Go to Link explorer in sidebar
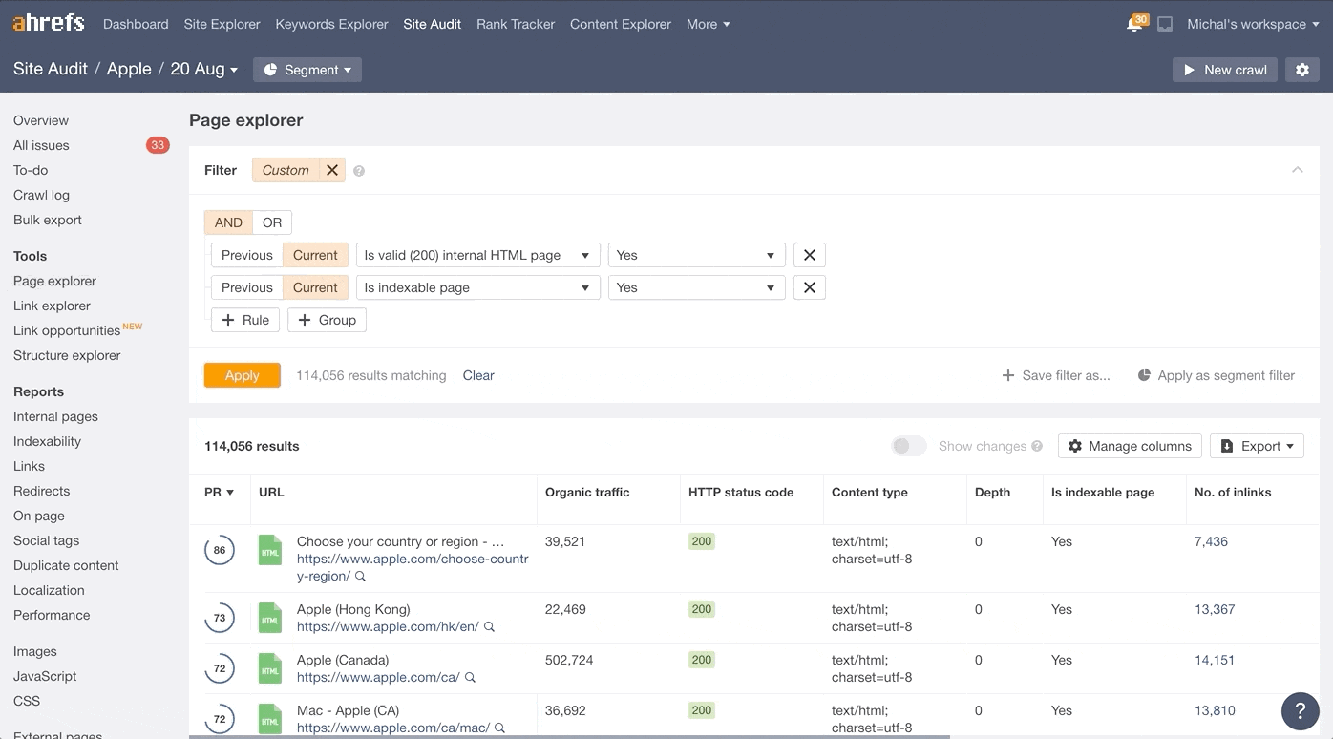Viewport: 1333px width, 739px height. pyautogui.click(x=52, y=306)
